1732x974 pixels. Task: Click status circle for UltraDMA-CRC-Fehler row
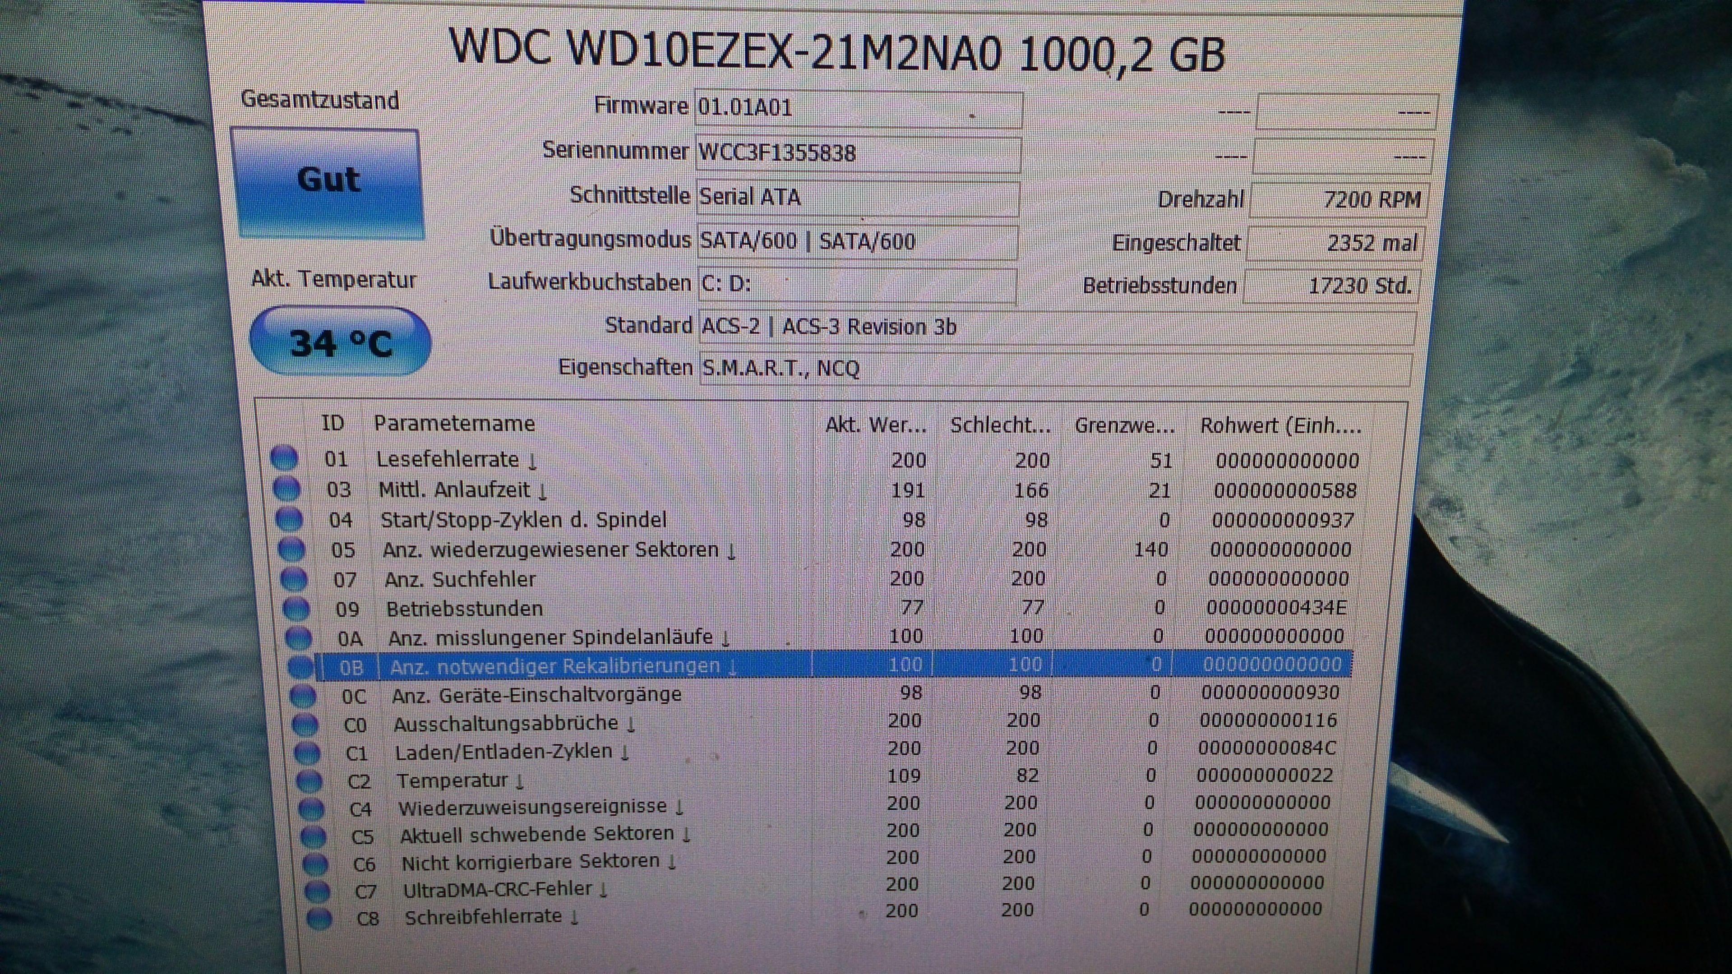(x=317, y=891)
